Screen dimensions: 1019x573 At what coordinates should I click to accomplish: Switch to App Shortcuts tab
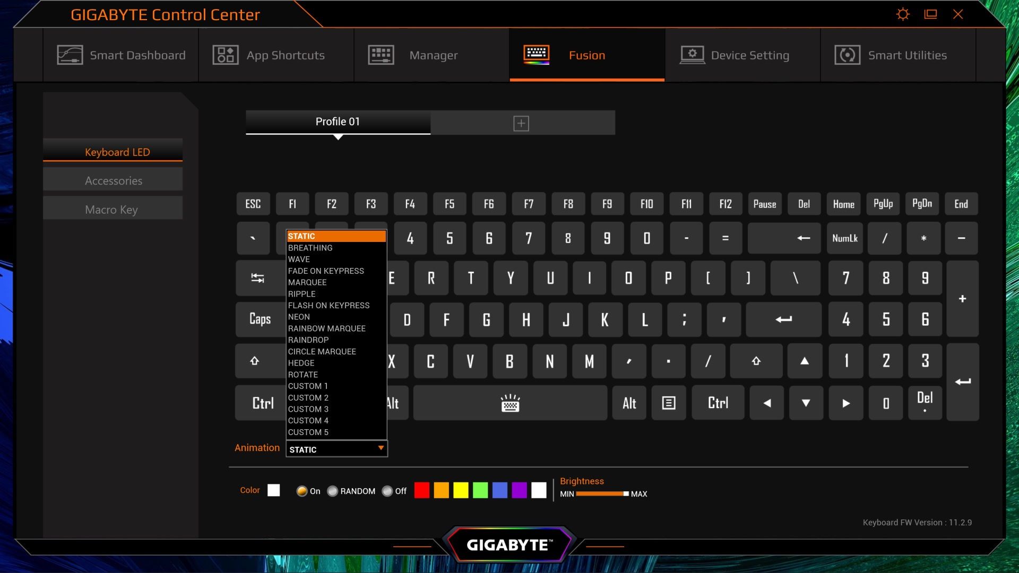tap(277, 55)
